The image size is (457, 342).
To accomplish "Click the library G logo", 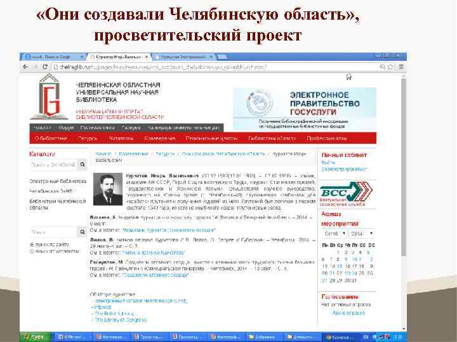I will point(50,96).
